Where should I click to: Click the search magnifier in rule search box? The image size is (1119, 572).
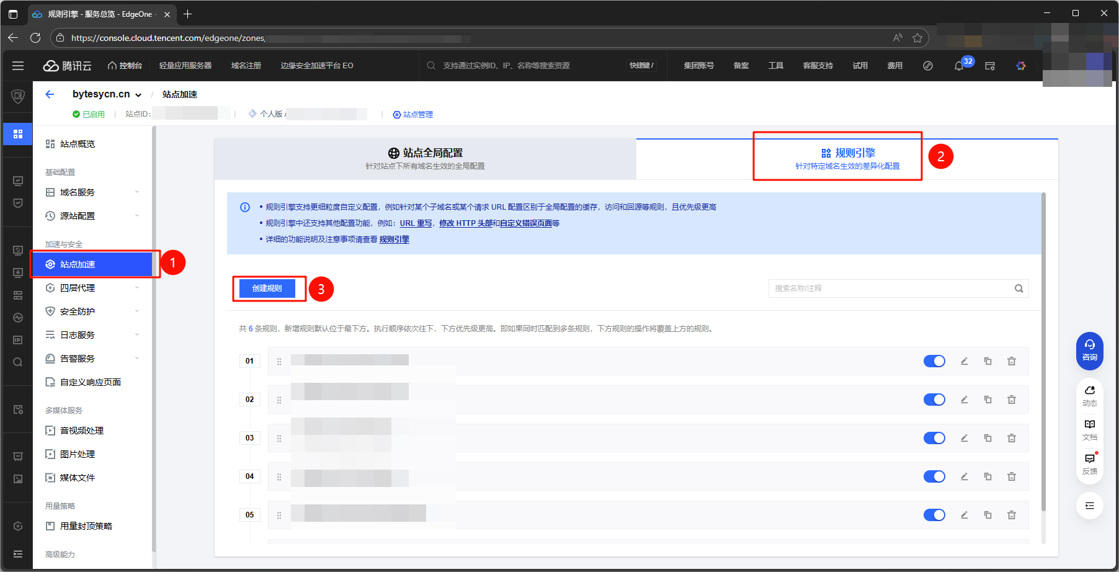1019,288
